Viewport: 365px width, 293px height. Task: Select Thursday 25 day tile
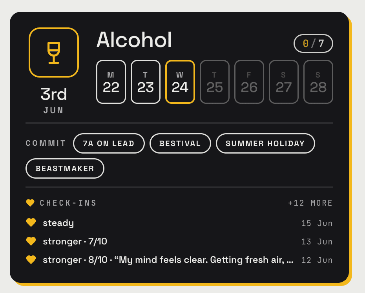tap(215, 82)
